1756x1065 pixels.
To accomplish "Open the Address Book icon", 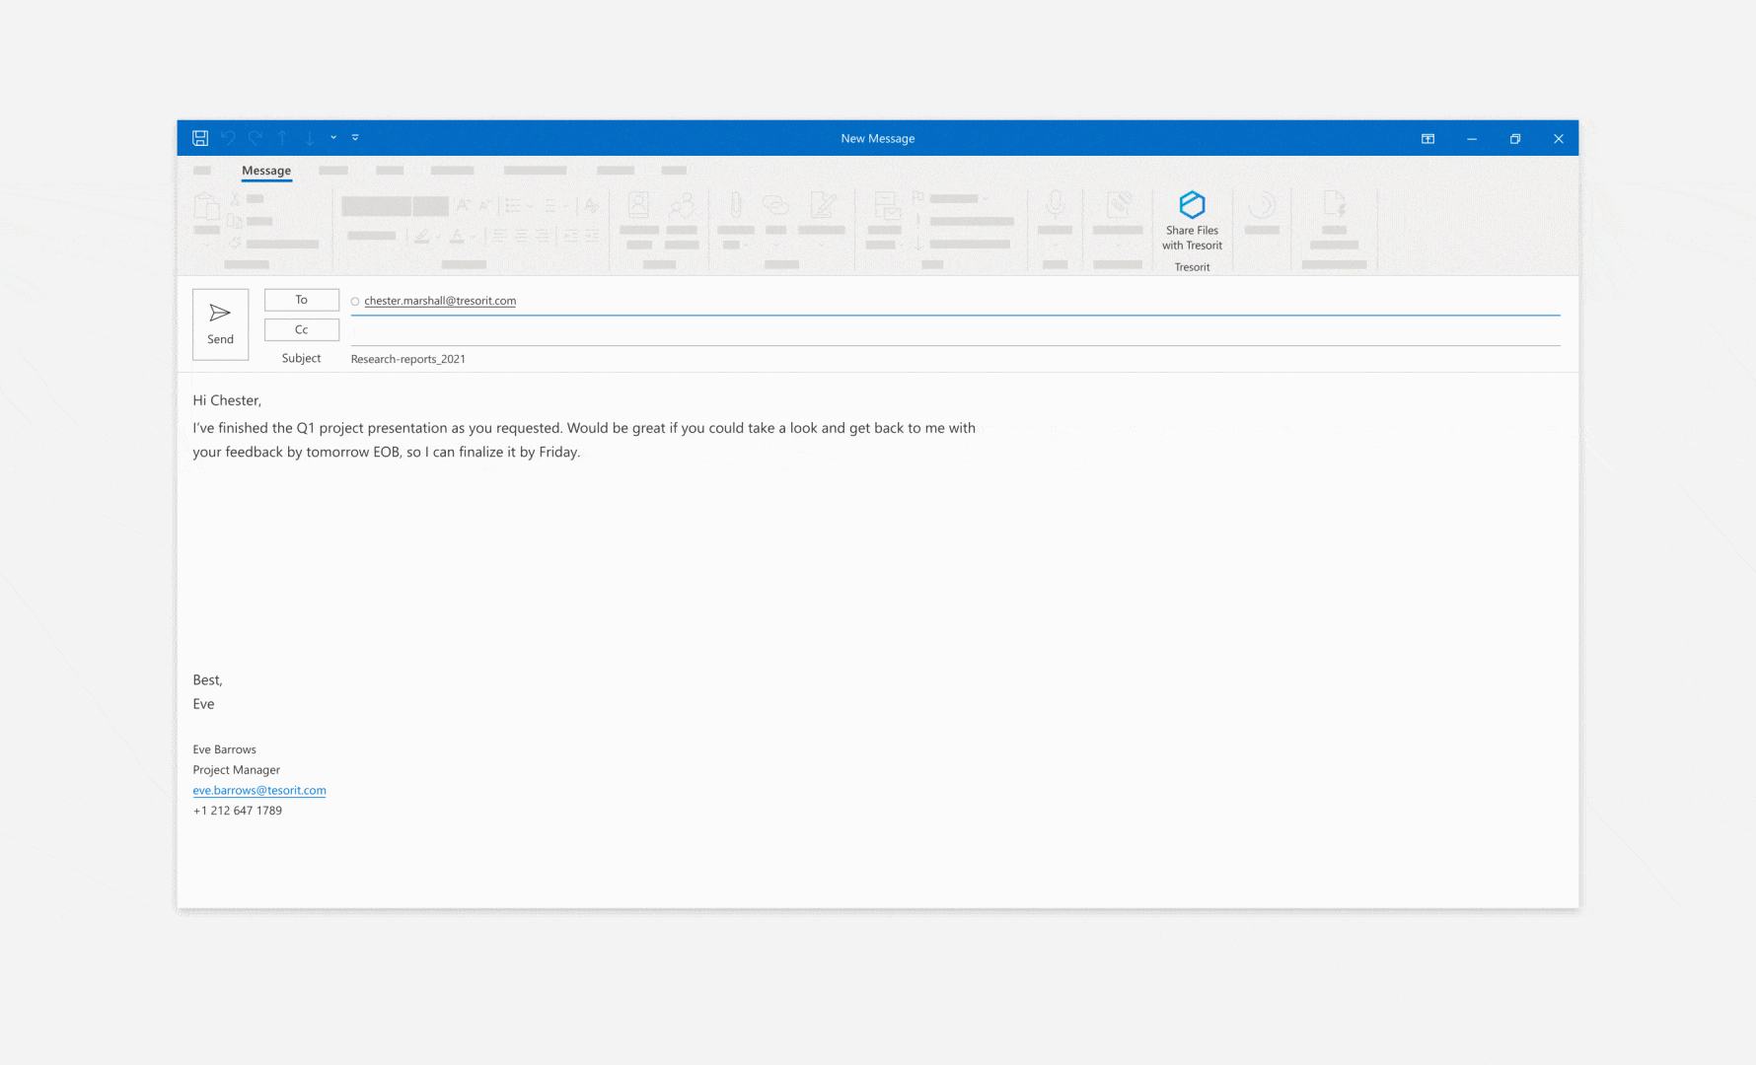I will pos(639,205).
